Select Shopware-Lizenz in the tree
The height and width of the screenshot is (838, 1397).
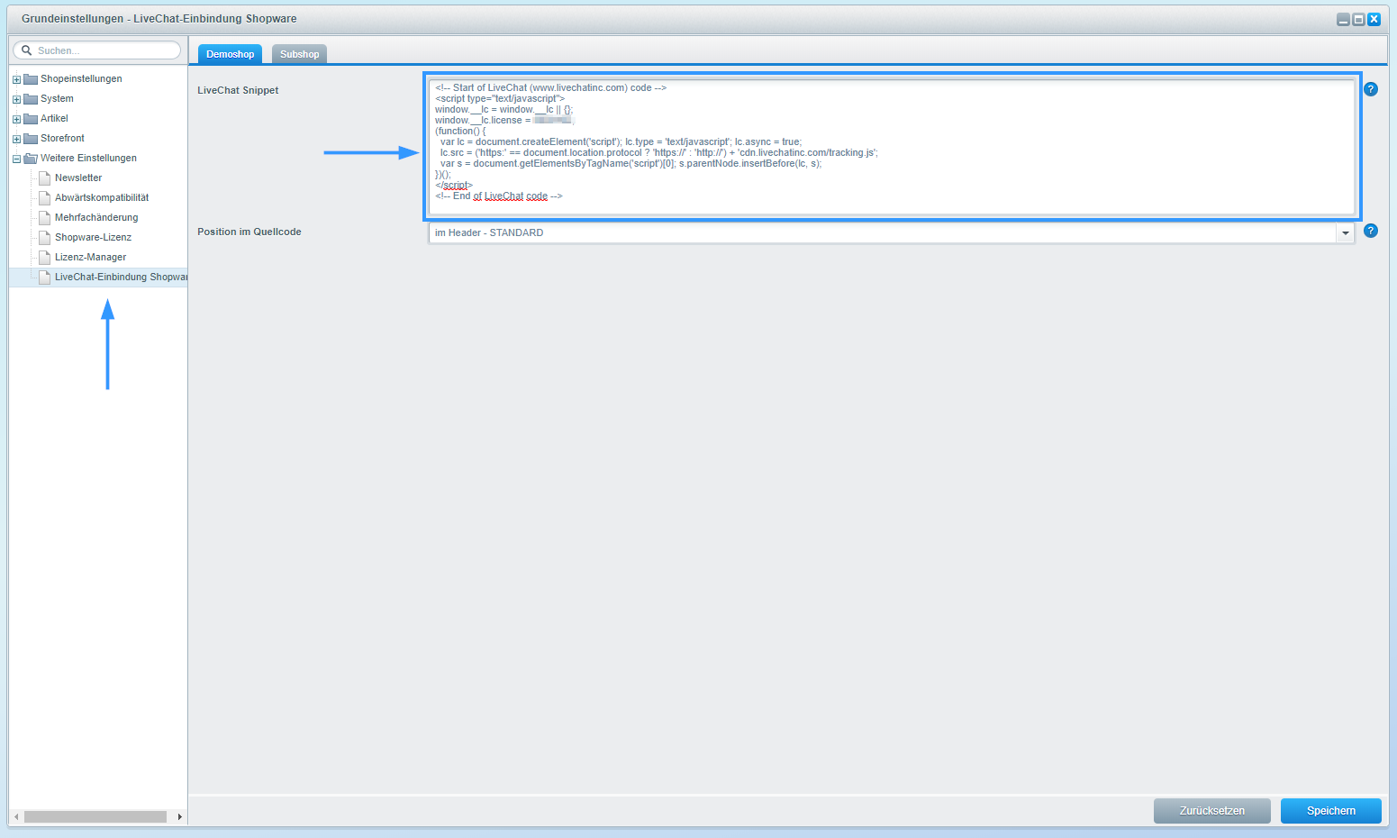[x=93, y=237]
